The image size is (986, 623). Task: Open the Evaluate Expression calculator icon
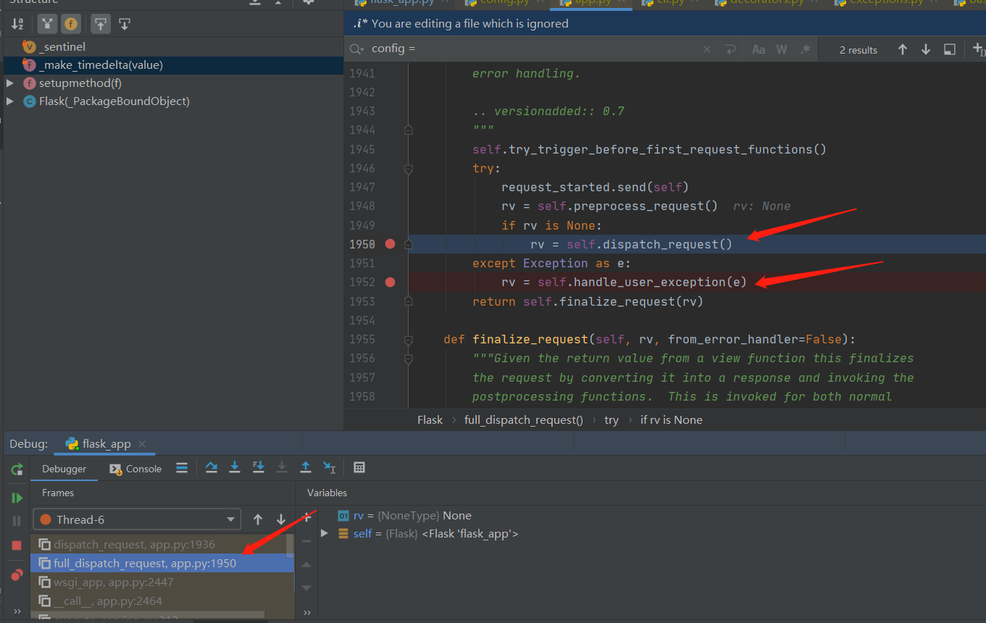coord(359,468)
